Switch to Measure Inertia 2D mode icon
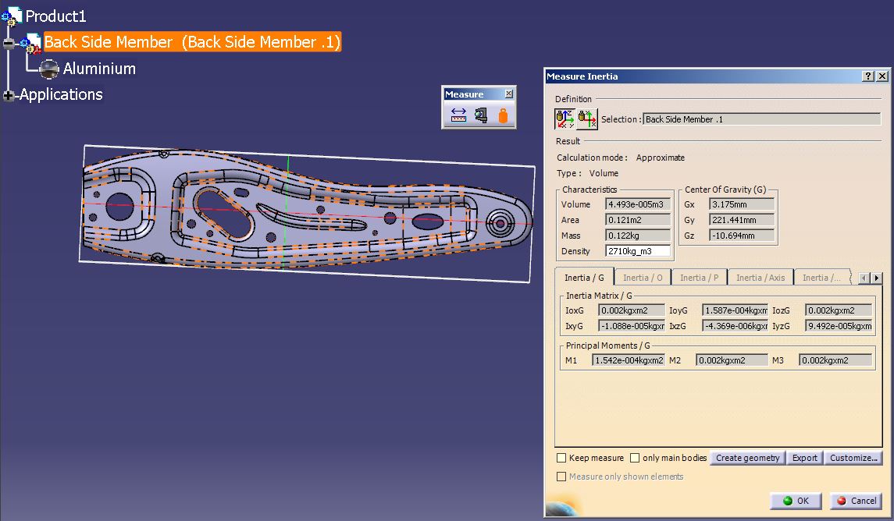 (x=587, y=119)
